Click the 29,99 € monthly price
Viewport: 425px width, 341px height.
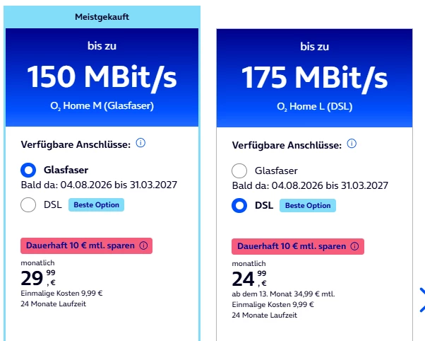pyautogui.click(x=38, y=278)
